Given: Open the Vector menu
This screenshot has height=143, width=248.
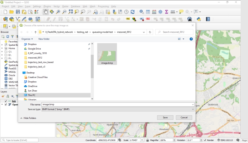Looking at the screenshot, I should pos(57,6).
